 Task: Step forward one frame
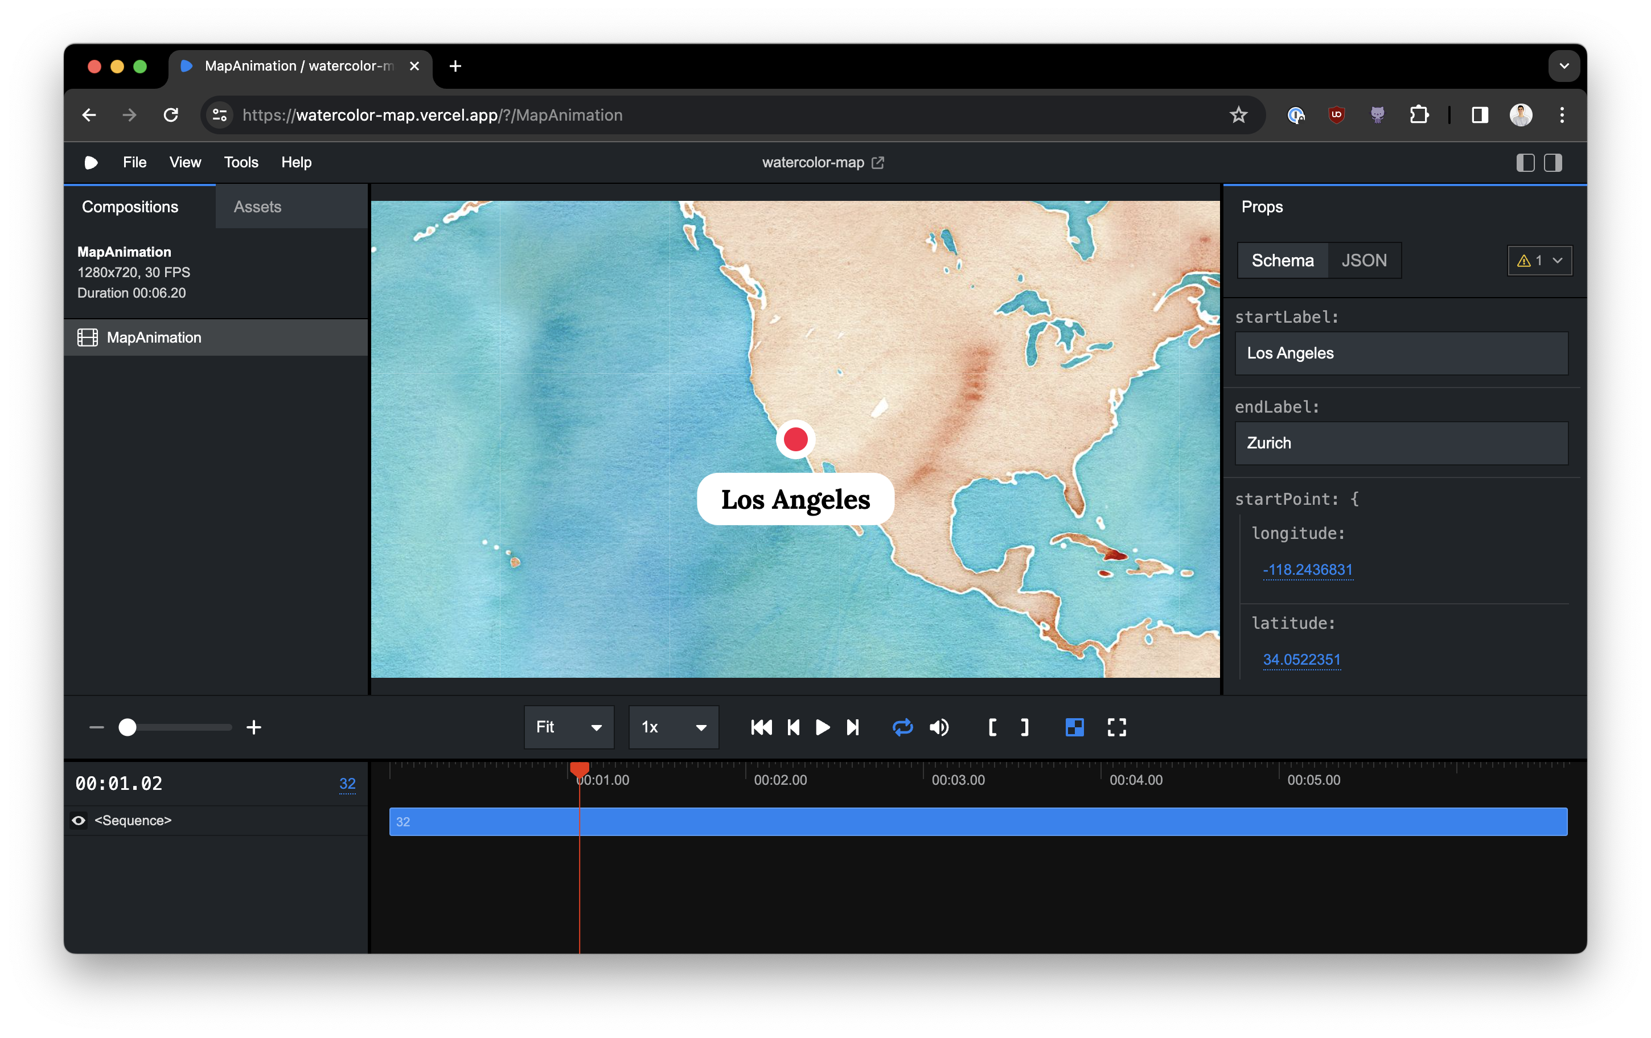click(x=852, y=727)
